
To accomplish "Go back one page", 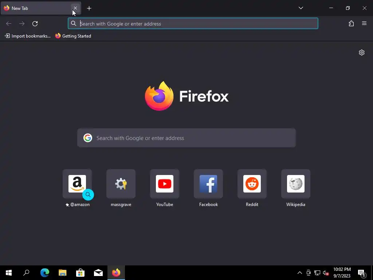I will [9, 24].
